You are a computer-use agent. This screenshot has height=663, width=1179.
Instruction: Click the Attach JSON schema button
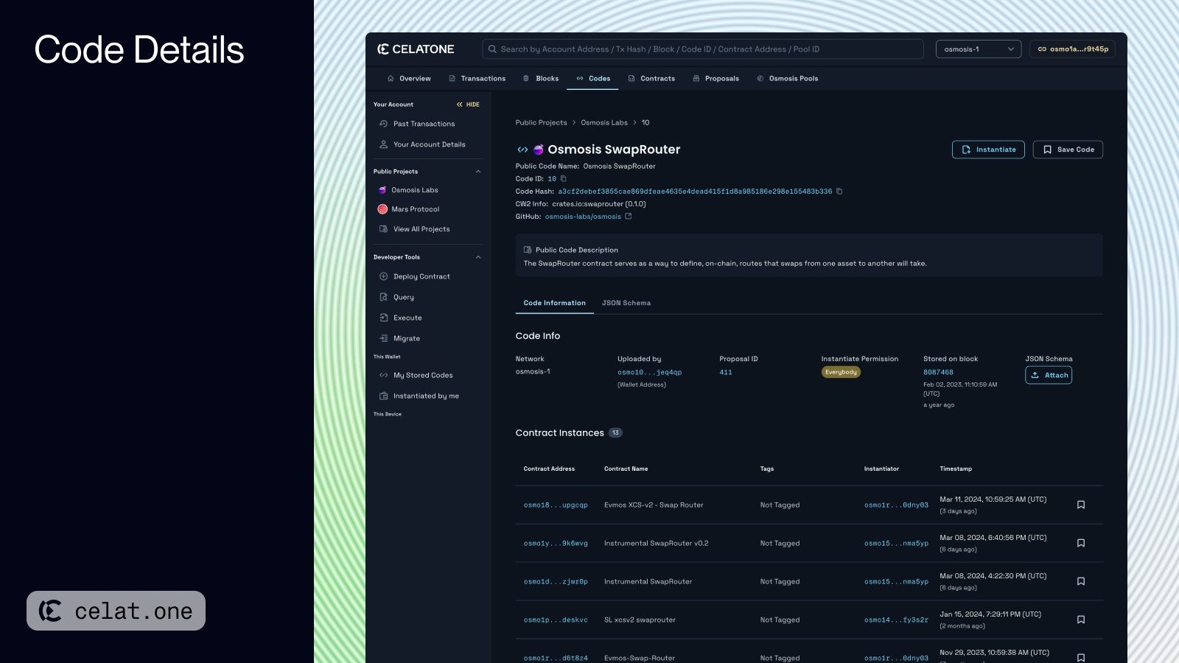click(x=1049, y=375)
